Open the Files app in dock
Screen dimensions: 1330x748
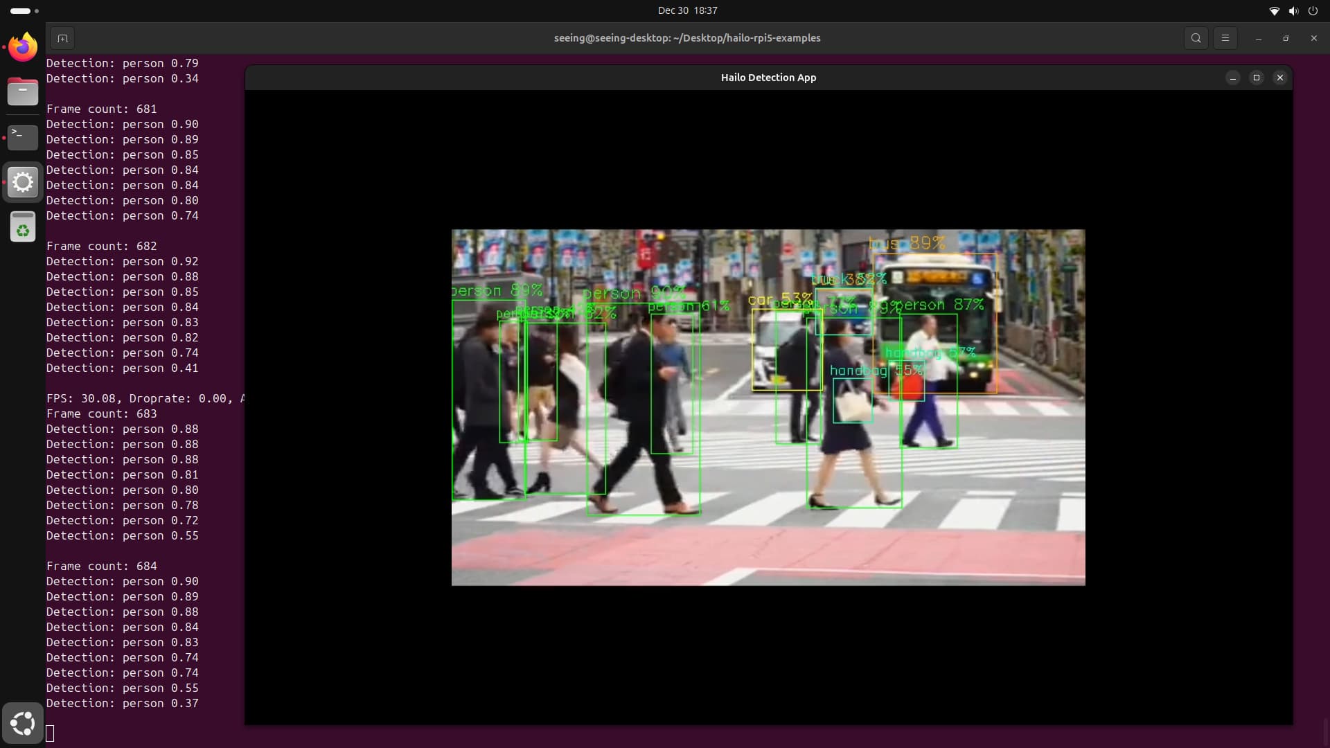click(x=23, y=91)
